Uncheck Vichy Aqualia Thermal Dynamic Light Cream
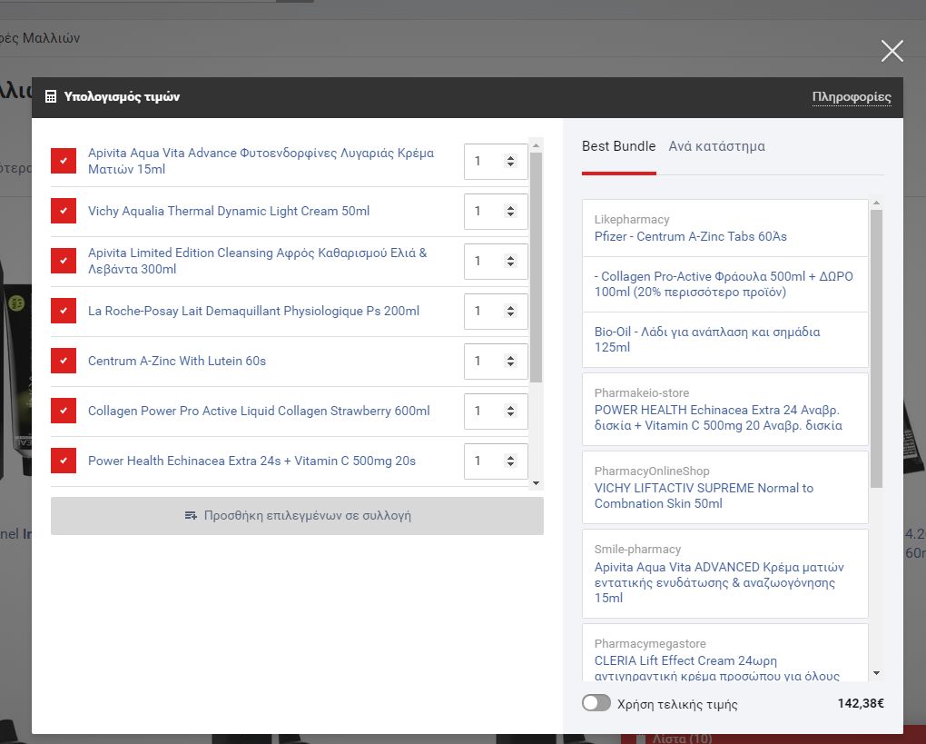The width and height of the screenshot is (926, 744). click(x=64, y=211)
